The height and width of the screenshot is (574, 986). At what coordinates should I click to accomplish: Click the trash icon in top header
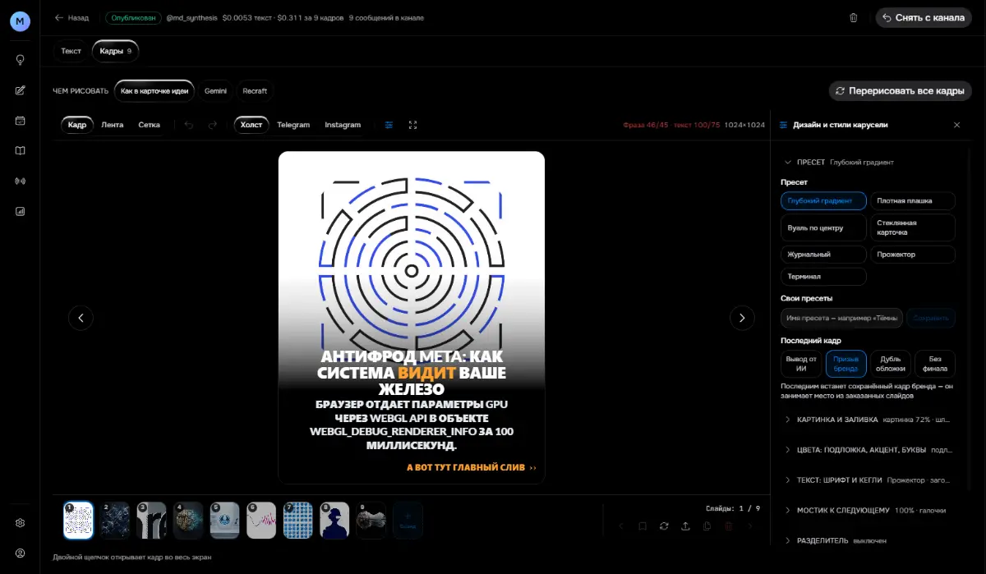pos(853,17)
